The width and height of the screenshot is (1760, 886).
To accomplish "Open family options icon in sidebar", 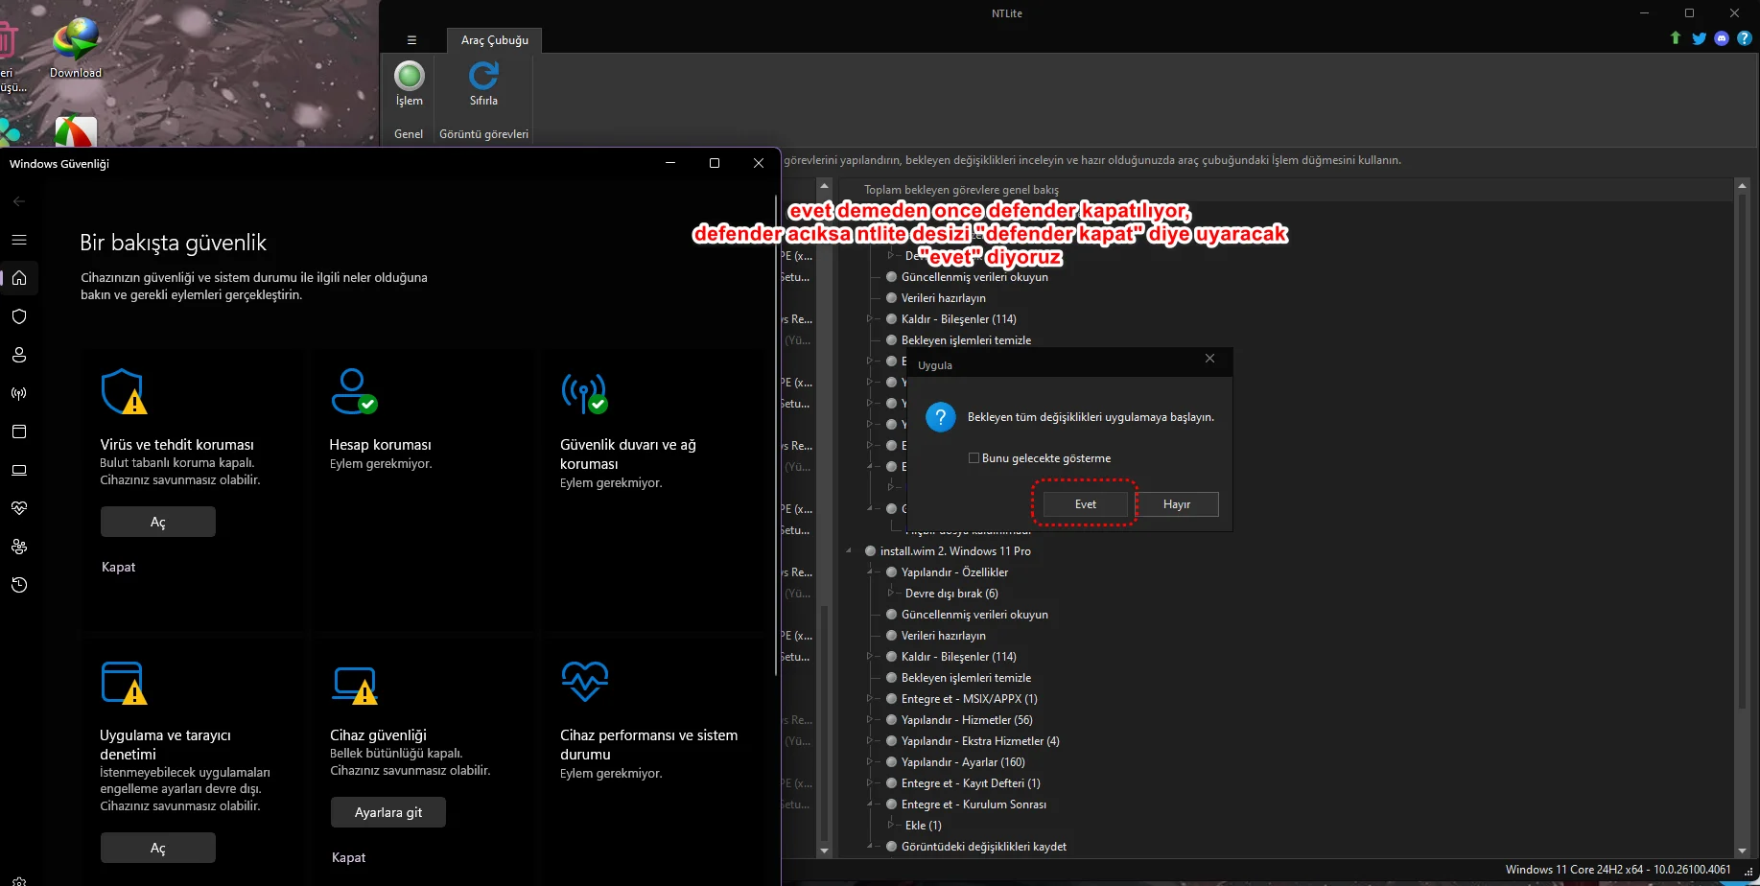I will click(x=19, y=547).
